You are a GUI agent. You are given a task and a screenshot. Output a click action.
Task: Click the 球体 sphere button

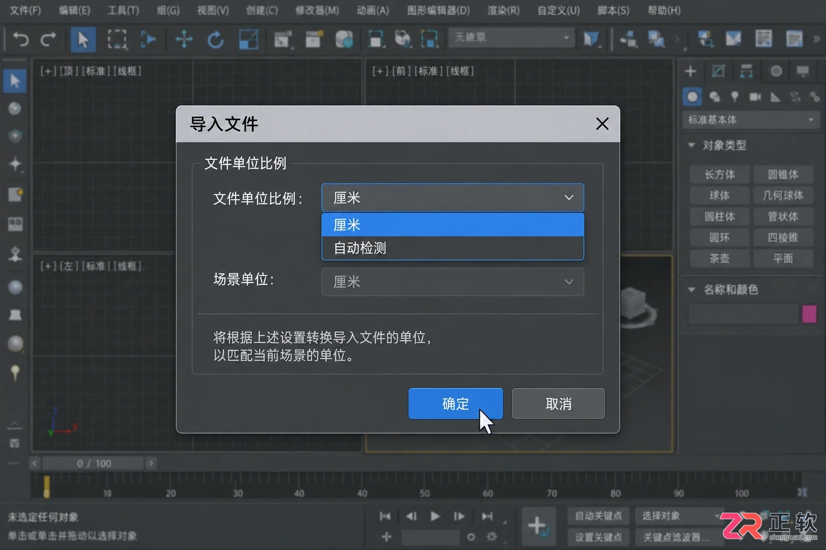[719, 195]
